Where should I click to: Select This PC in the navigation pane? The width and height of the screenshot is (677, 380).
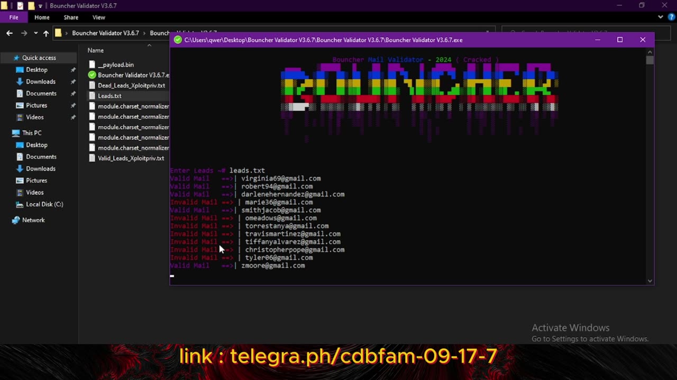tap(32, 133)
